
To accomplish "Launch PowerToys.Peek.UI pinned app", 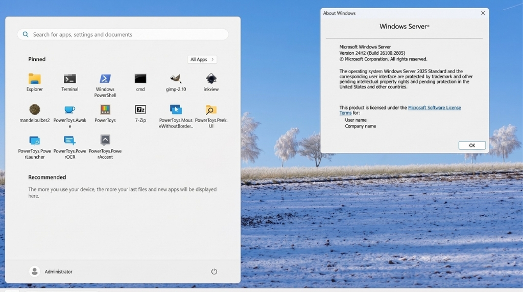I will click(211, 109).
